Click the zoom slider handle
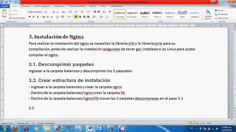This screenshot has width=236, height=132. [225, 123]
